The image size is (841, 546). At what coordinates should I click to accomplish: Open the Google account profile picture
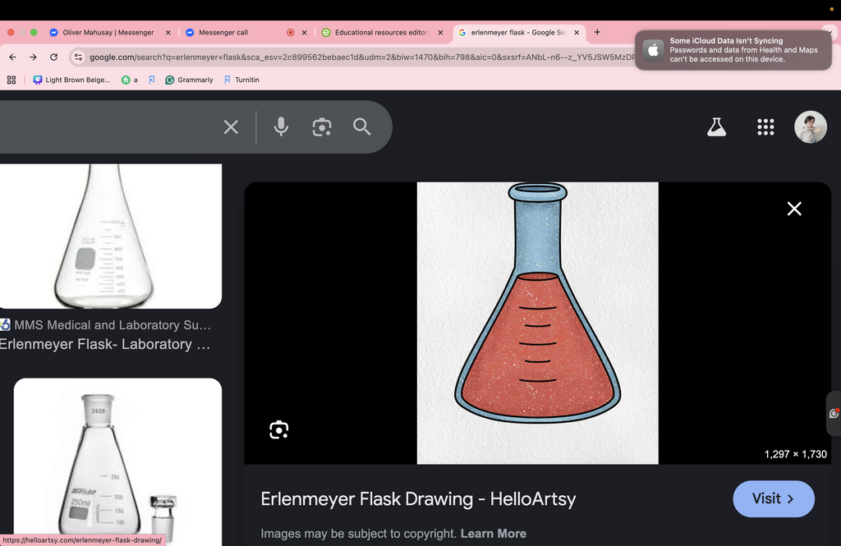point(811,127)
